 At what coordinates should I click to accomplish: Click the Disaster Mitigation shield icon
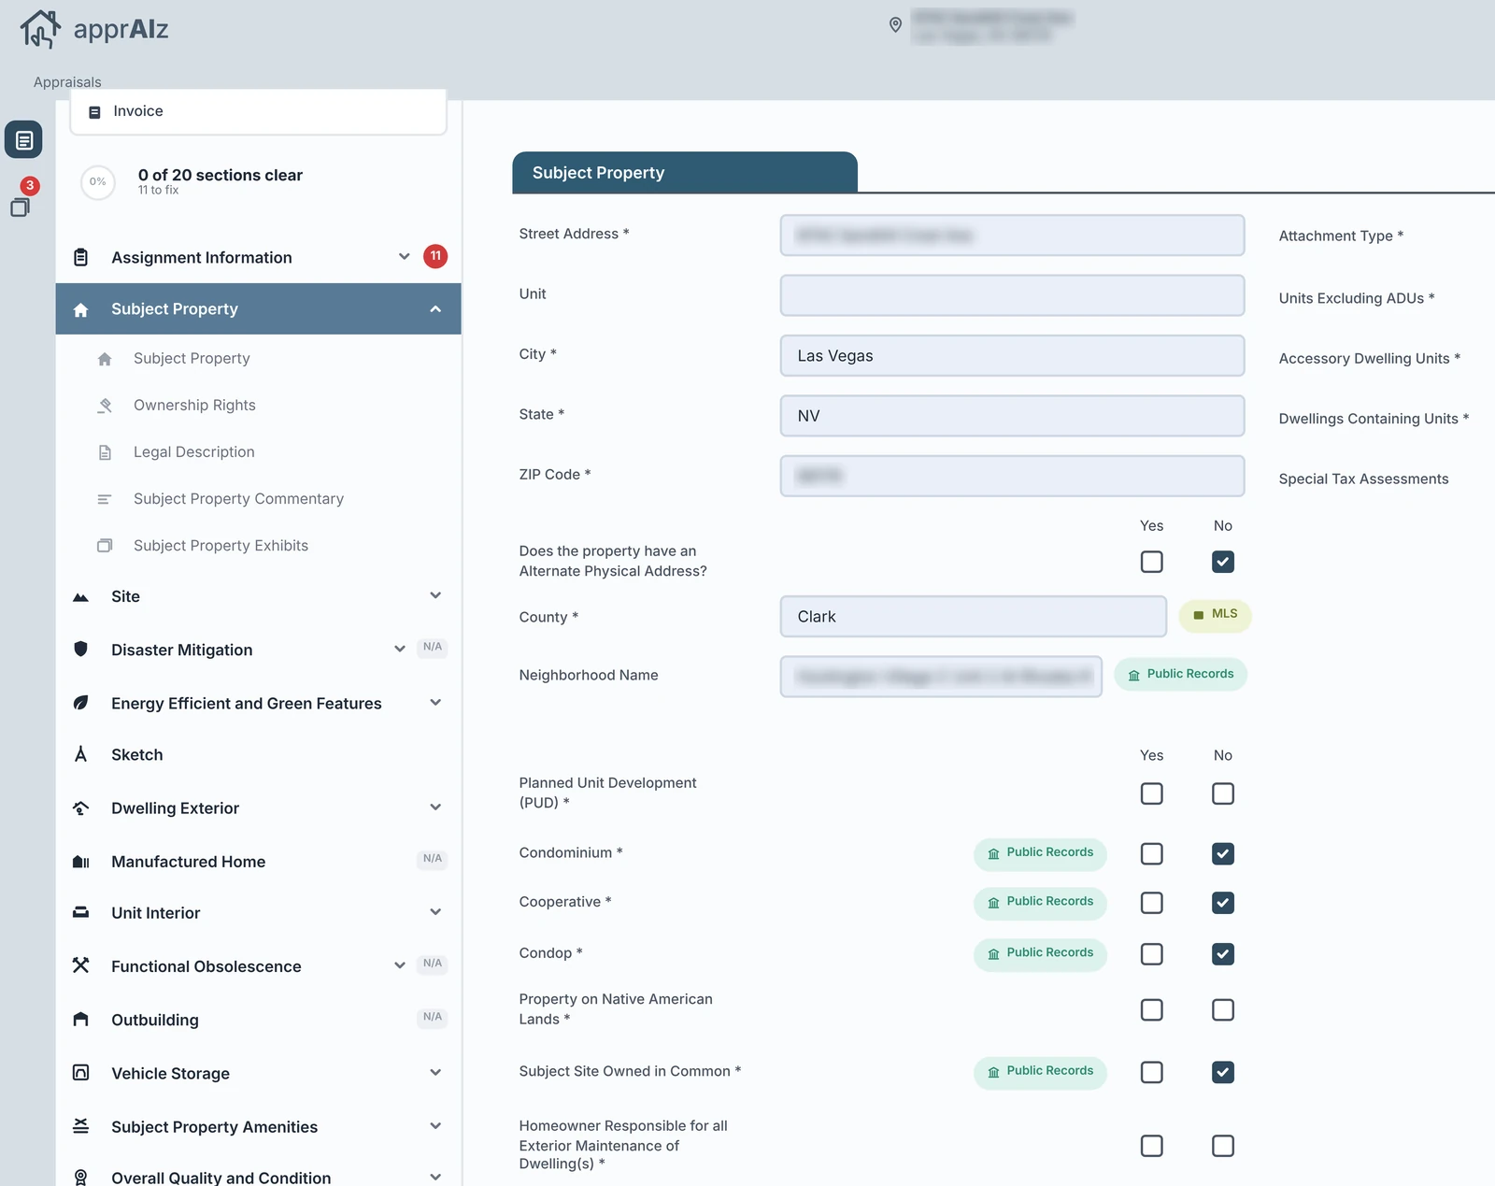point(81,650)
